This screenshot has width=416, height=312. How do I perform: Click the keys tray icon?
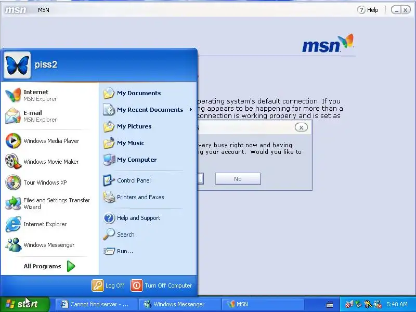tap(368, 304)
